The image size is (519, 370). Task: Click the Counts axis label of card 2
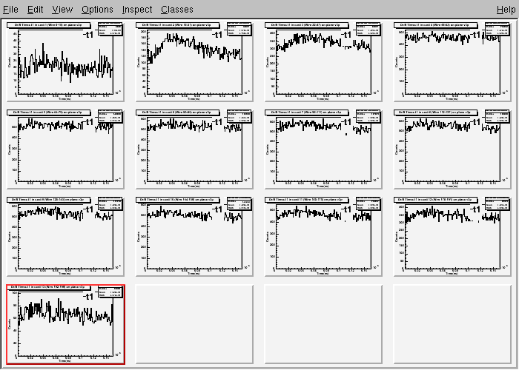coord(139,62)
